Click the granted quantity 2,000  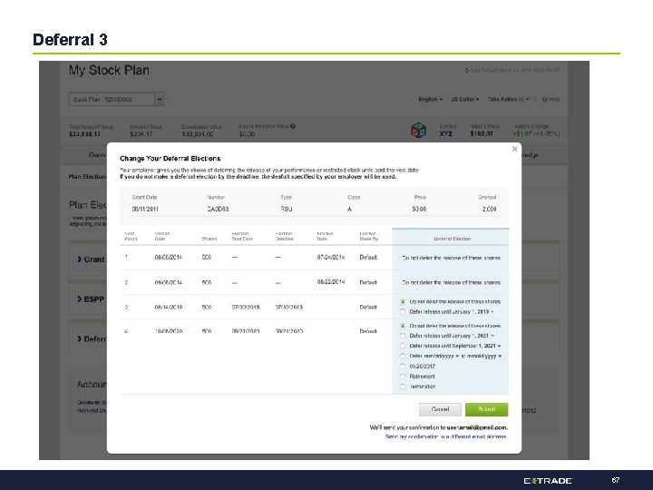490,210
